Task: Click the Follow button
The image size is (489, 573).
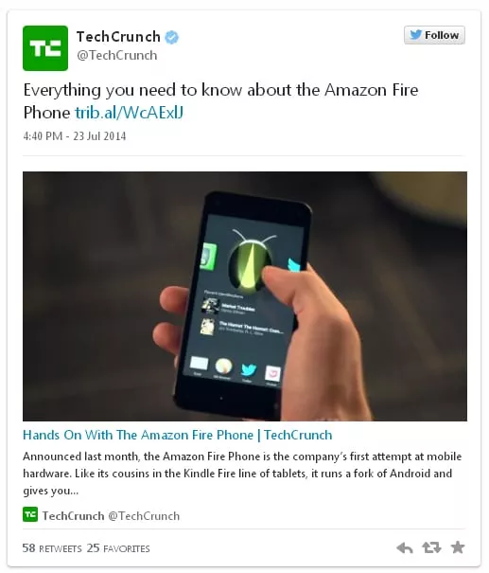Action: pos(434,35)
